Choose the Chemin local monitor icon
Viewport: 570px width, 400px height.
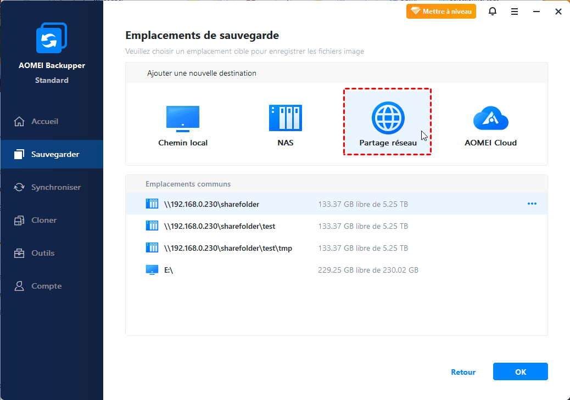(x=183, y=119)
